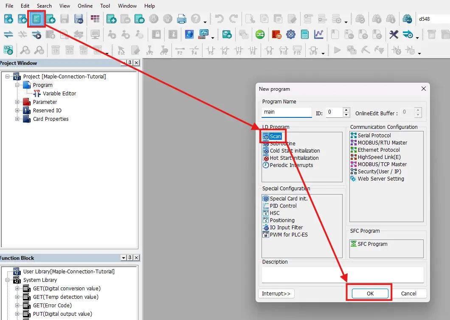The width and height of the screenshot is (450, 320).
Task: Select the Zoom In magnifier icon
Action: click(25, 50)
